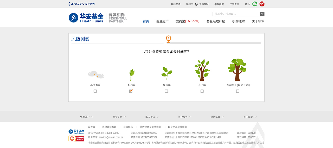Open 关于华安 in top navigation
Image resolution: width=333 pixels, height=148 pixels.
258,21
